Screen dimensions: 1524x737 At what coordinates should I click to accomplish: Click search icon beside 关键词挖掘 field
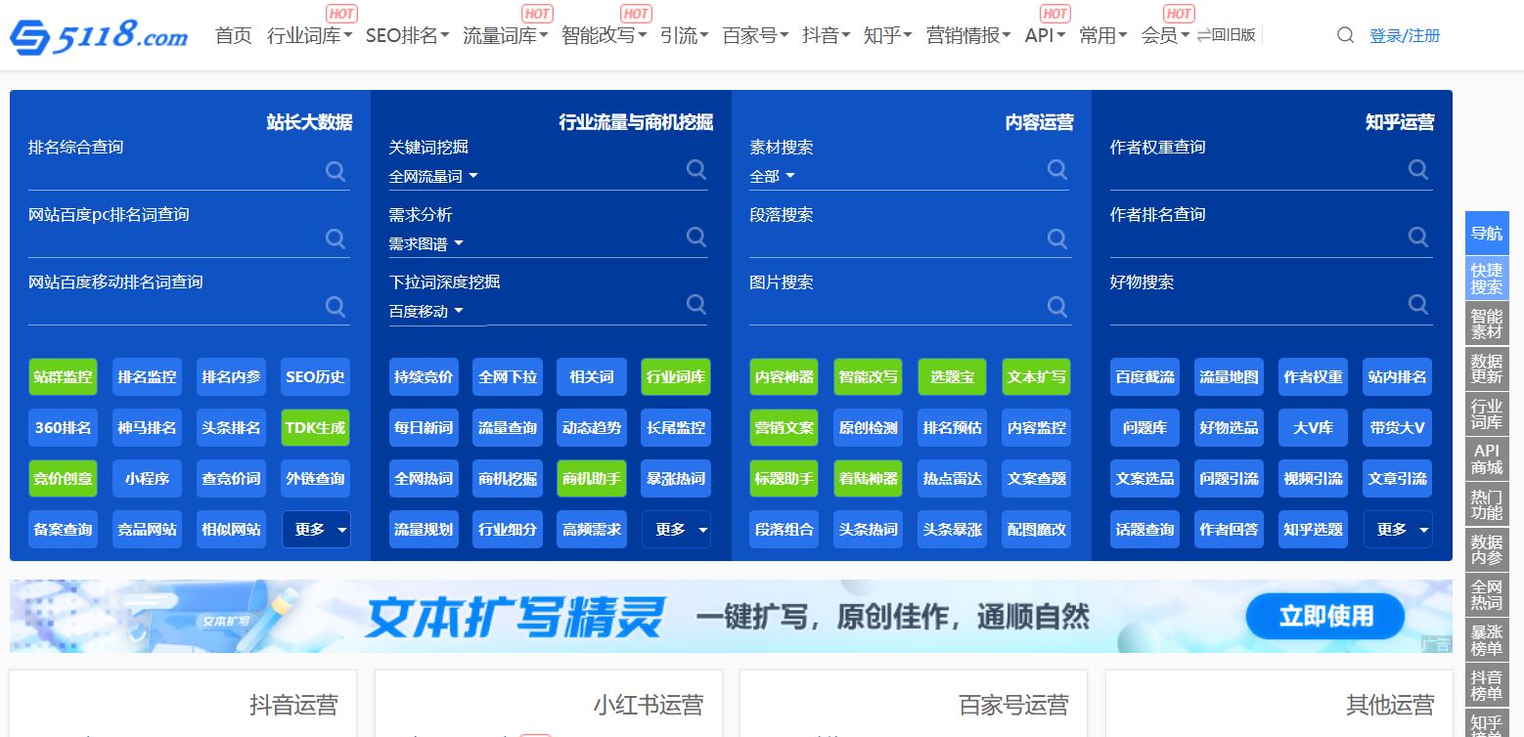pos(696,169)
